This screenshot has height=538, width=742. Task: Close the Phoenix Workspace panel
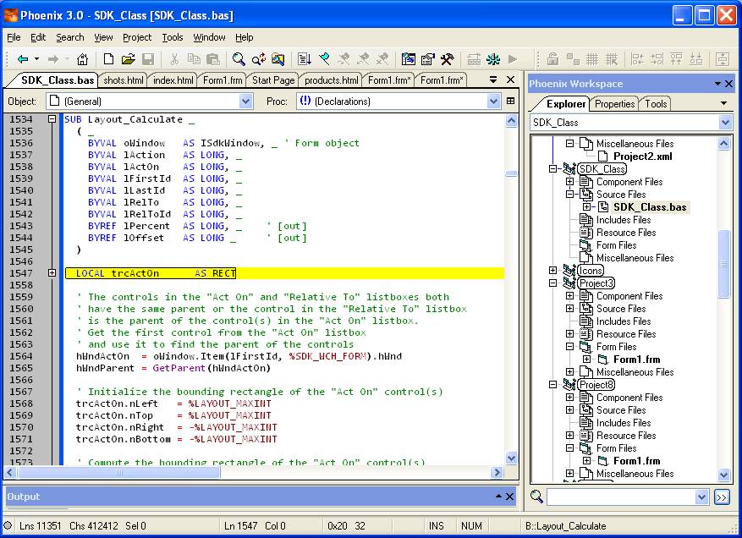pyautogui.click(x=729, y=84)
